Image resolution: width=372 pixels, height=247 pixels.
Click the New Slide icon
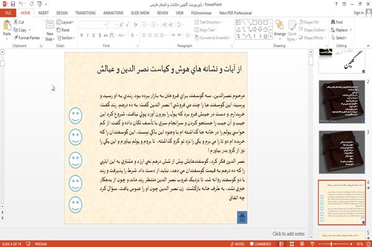(x=50, y=30)
